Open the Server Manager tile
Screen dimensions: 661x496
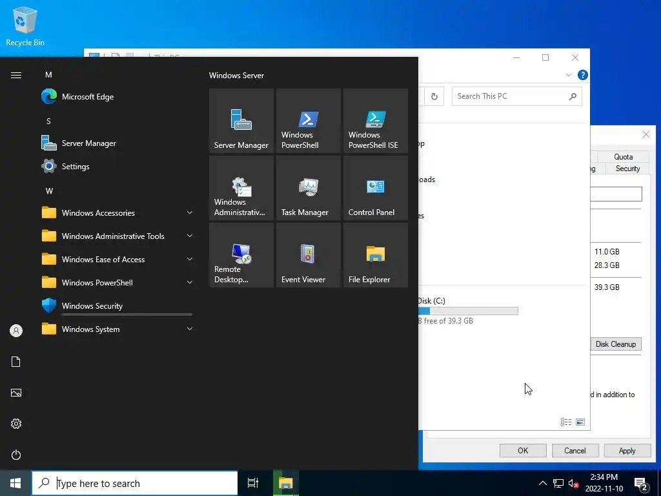click(241, 121)
